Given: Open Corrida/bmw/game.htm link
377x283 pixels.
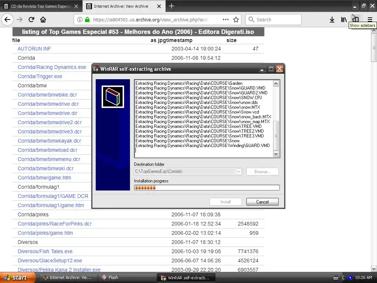Looking at the screenshot, I should pos(44,178).
